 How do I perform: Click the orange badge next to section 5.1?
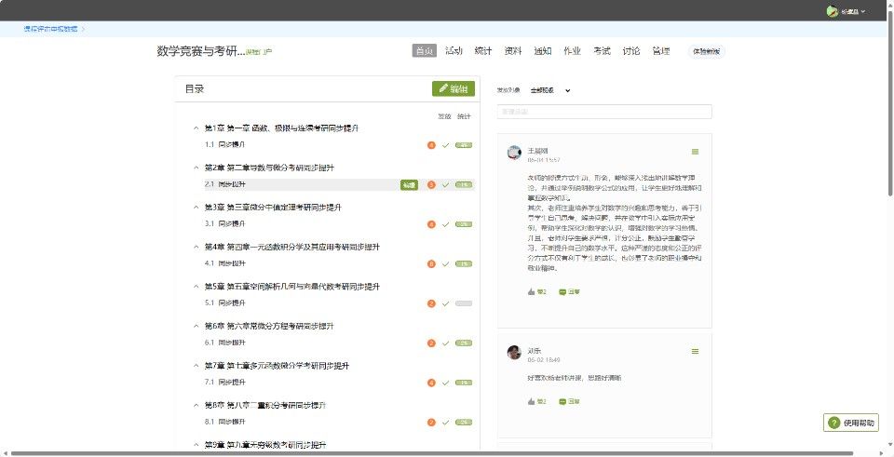[x=431, y=303]
